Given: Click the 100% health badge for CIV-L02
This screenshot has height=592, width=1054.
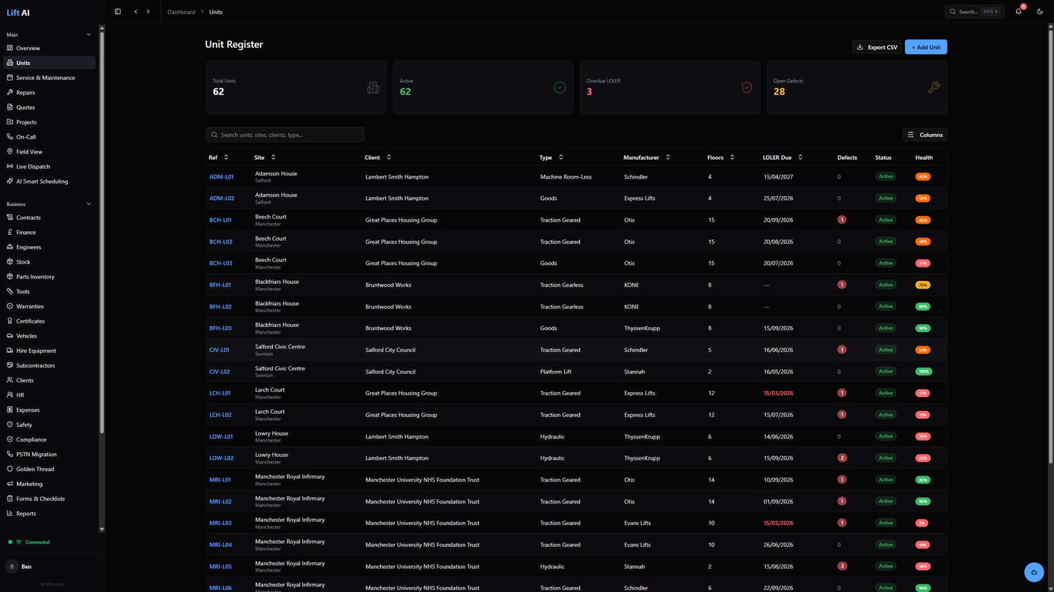Looking at the screenshot, I should [x=924, y=371].
